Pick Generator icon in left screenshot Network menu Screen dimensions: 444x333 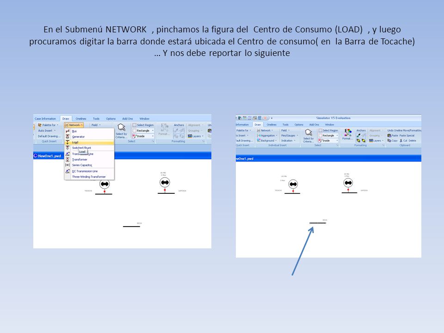point(68,136)
